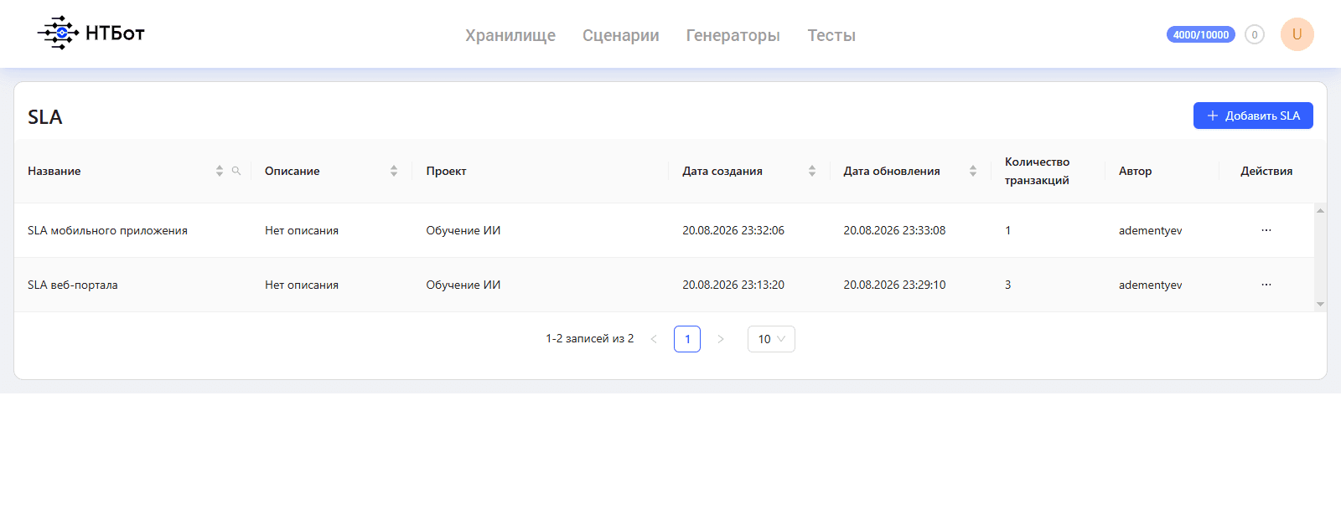Click transaction count 1

pos(1008,230)
